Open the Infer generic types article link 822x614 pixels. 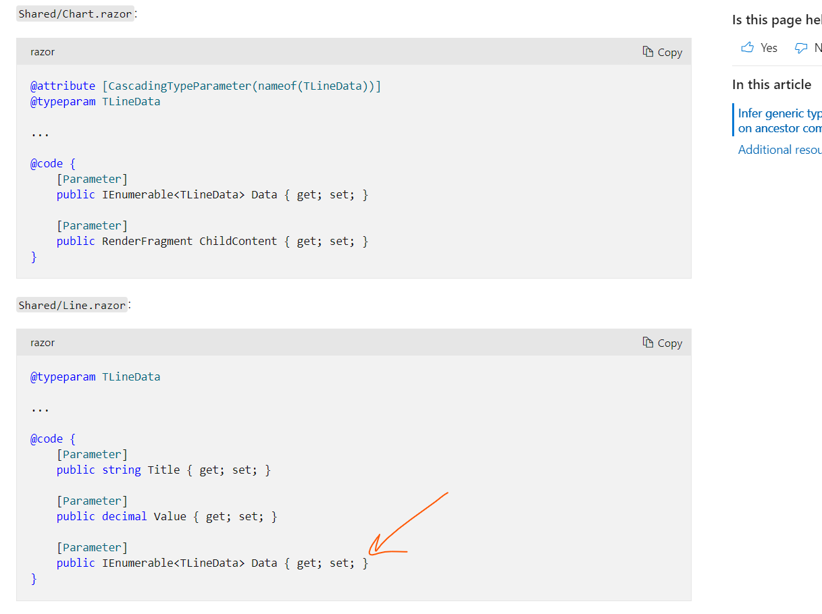pyautogui.click(x=780, y=120)
